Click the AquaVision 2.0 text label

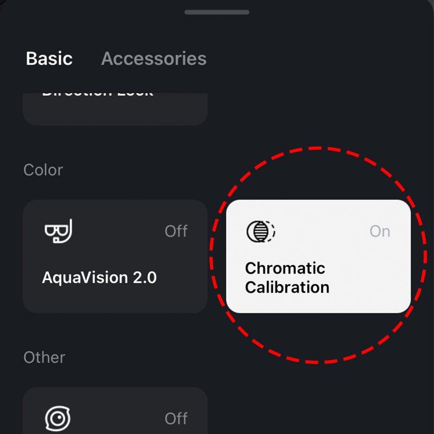tap(99, 278)
